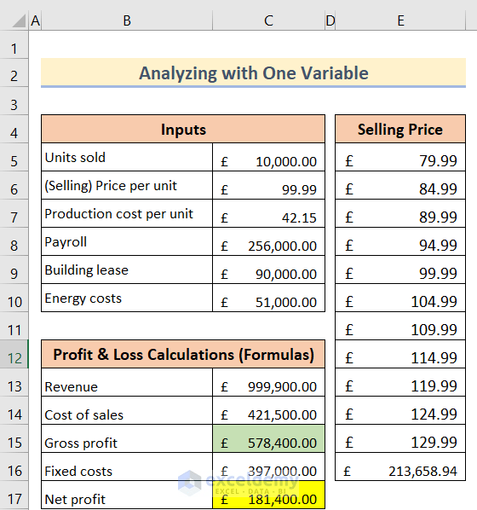The image size is (477, 510).
Task: Click the 'Inputs' header cell
Action: click(x=183, y=129)
